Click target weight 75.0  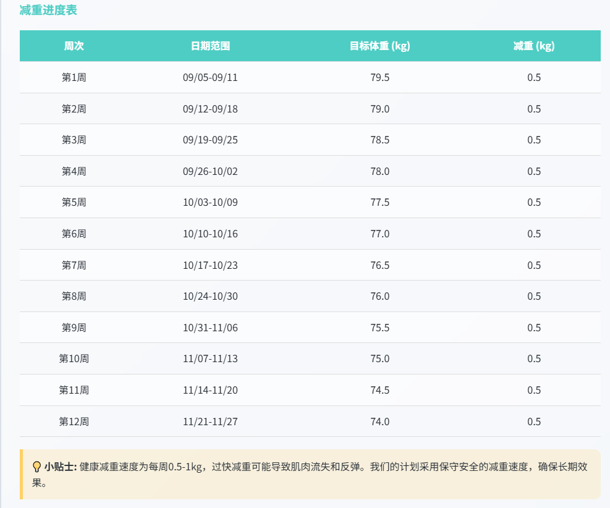379,358
